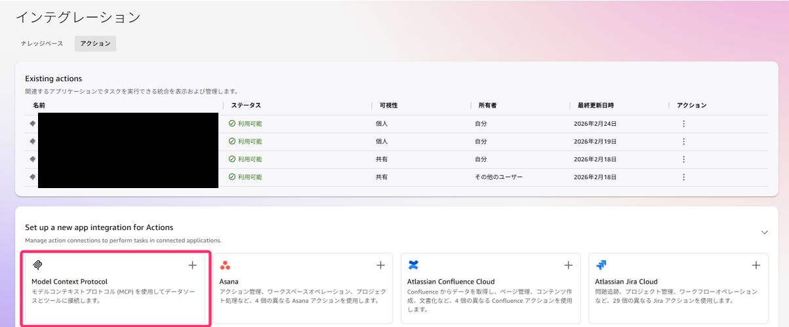Add Confluence Cloud integration via plus icon

pos(568,265)
